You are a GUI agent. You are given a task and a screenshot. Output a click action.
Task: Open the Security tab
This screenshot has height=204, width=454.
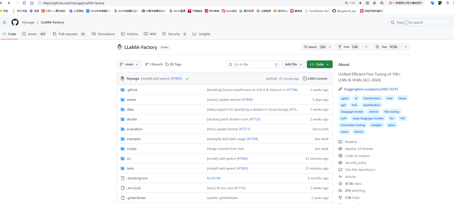click(174, 34)
